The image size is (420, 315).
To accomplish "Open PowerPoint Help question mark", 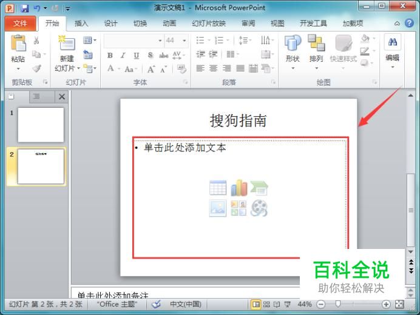I will [409, 23].
